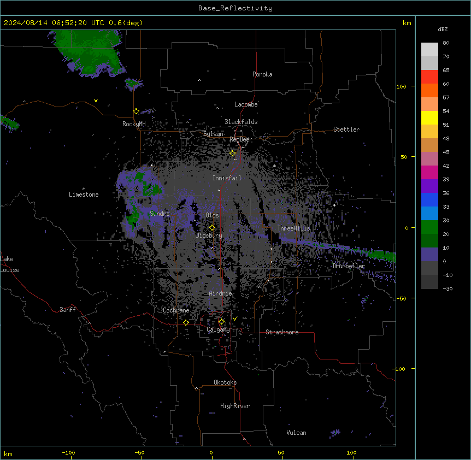Click the 100 tick on horizontal km axis
The image size is (471, 460).
click(351, 452)
